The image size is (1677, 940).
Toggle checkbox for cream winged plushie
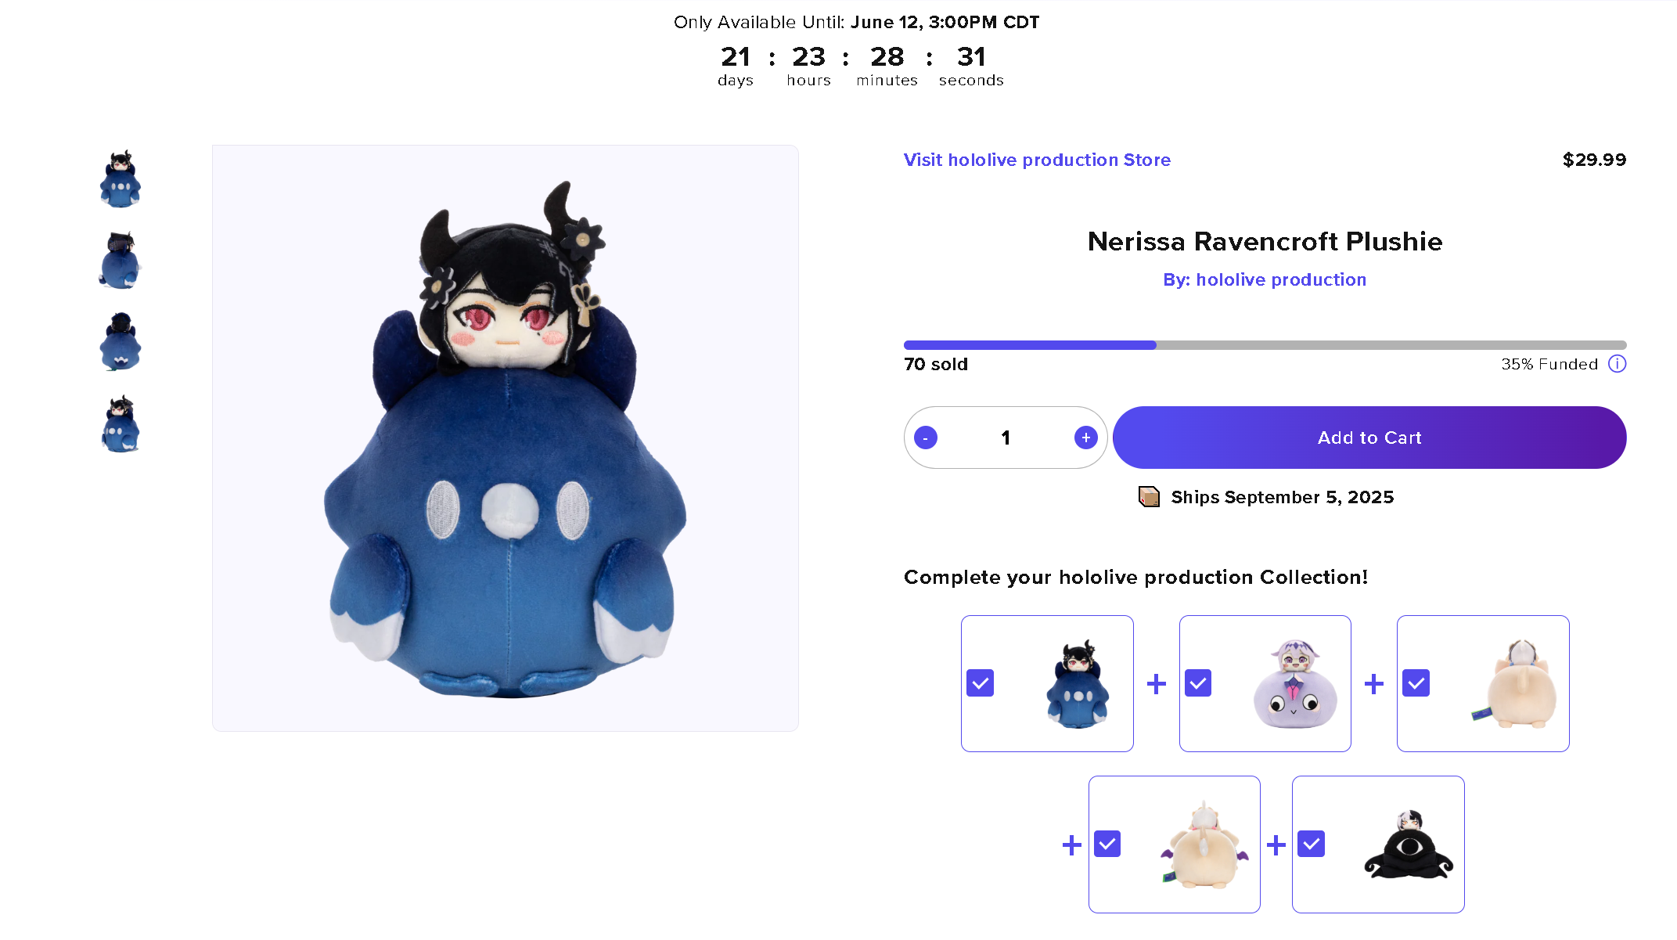(x=1107, y=844)
